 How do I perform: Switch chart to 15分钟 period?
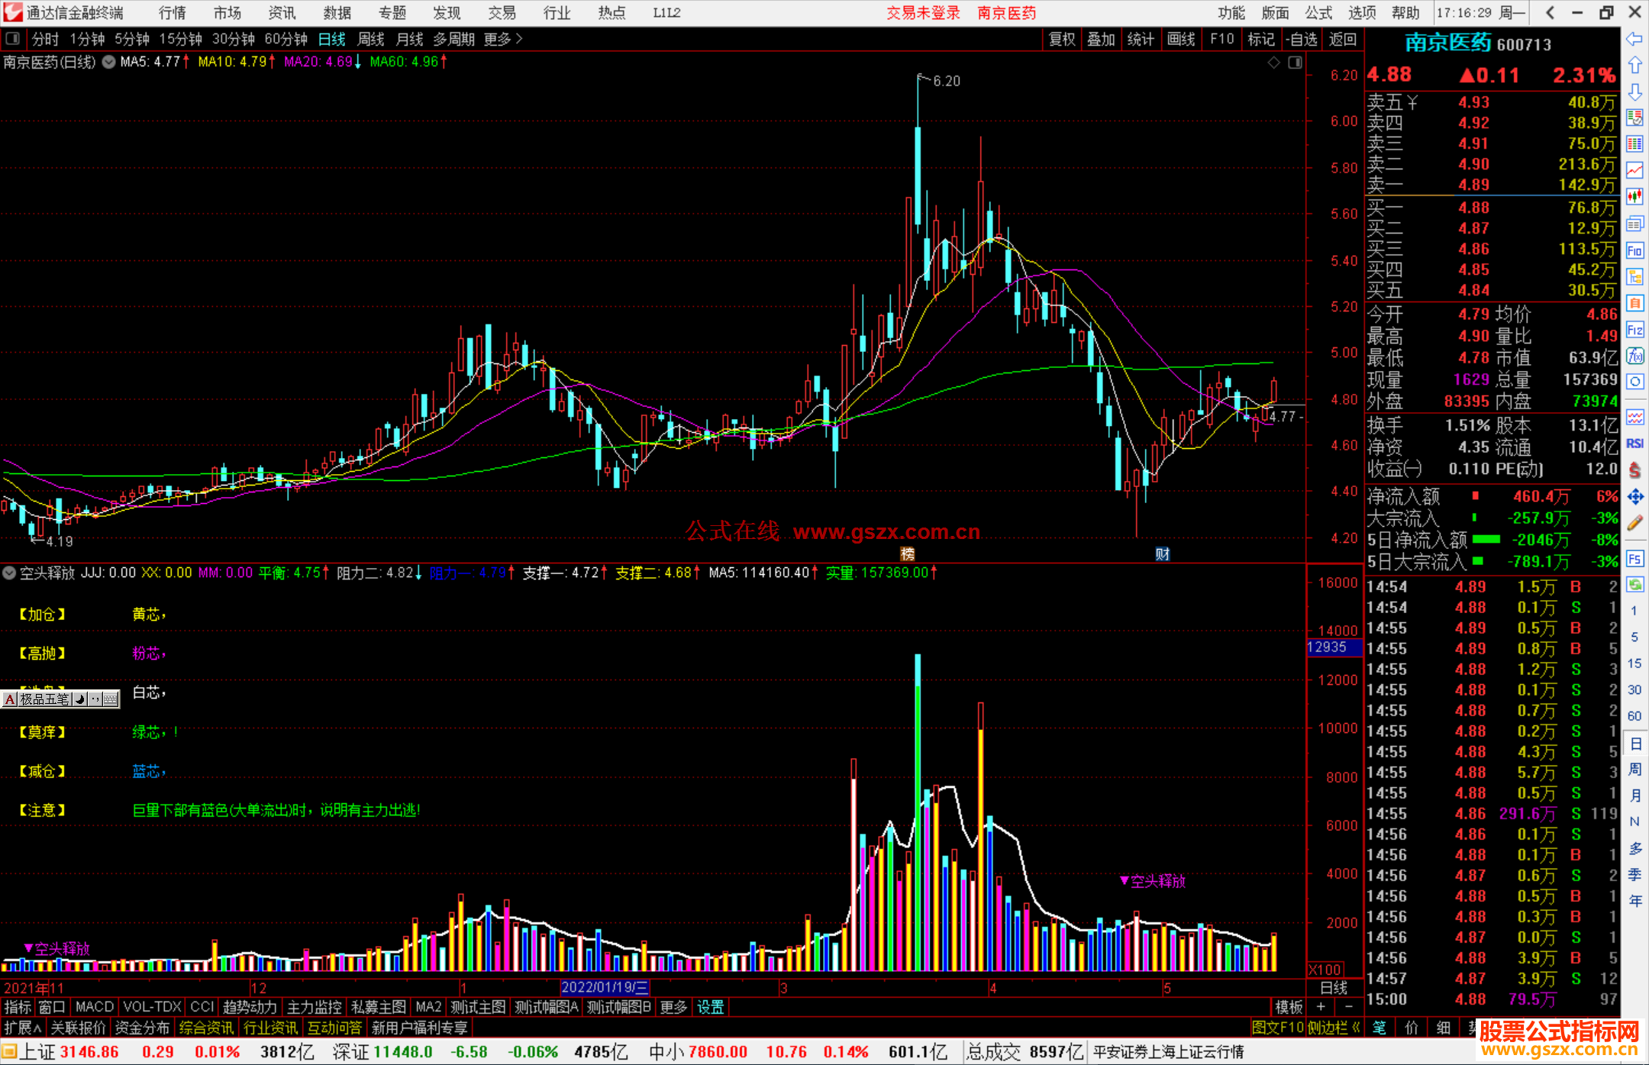(x=180, y=39)
